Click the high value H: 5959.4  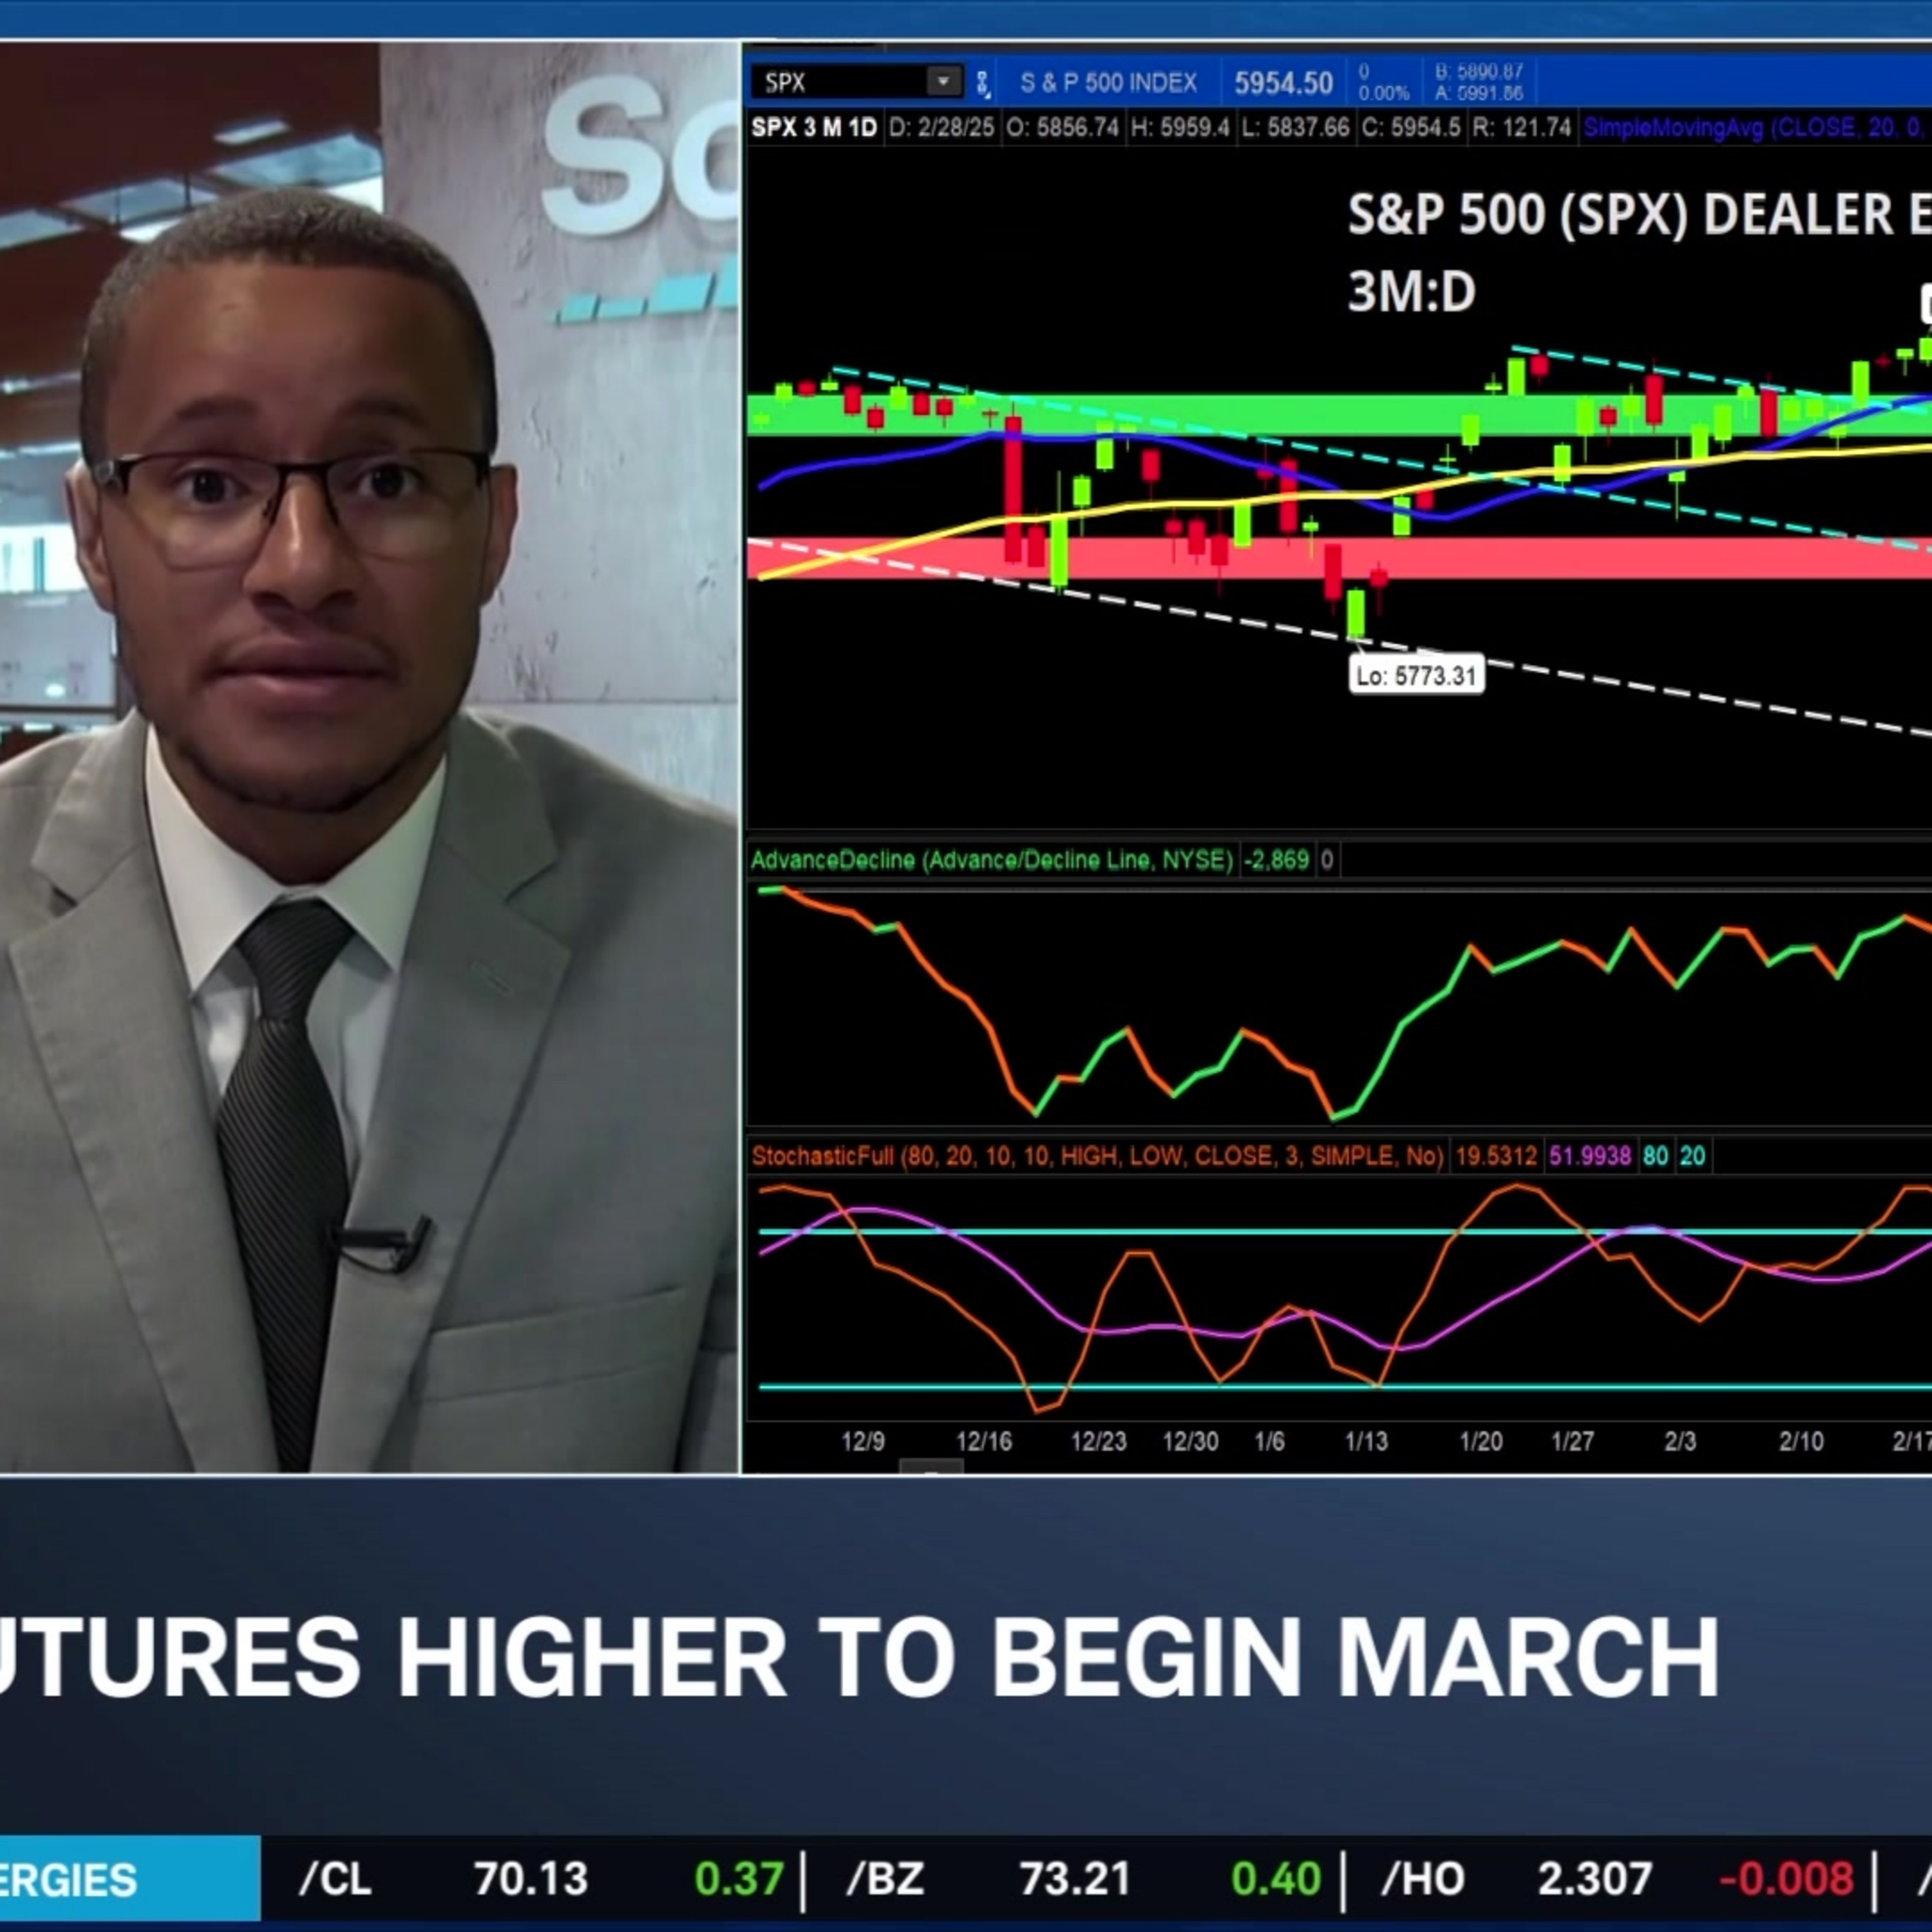point(1180,128)
